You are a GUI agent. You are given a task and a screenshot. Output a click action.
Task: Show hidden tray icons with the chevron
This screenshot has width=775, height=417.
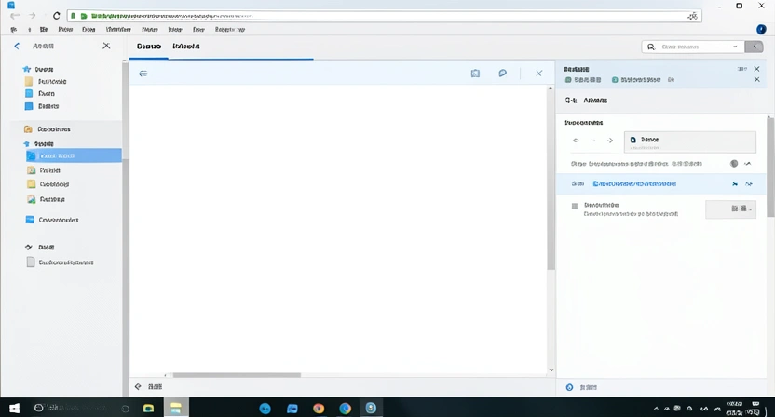coord(656,409)
